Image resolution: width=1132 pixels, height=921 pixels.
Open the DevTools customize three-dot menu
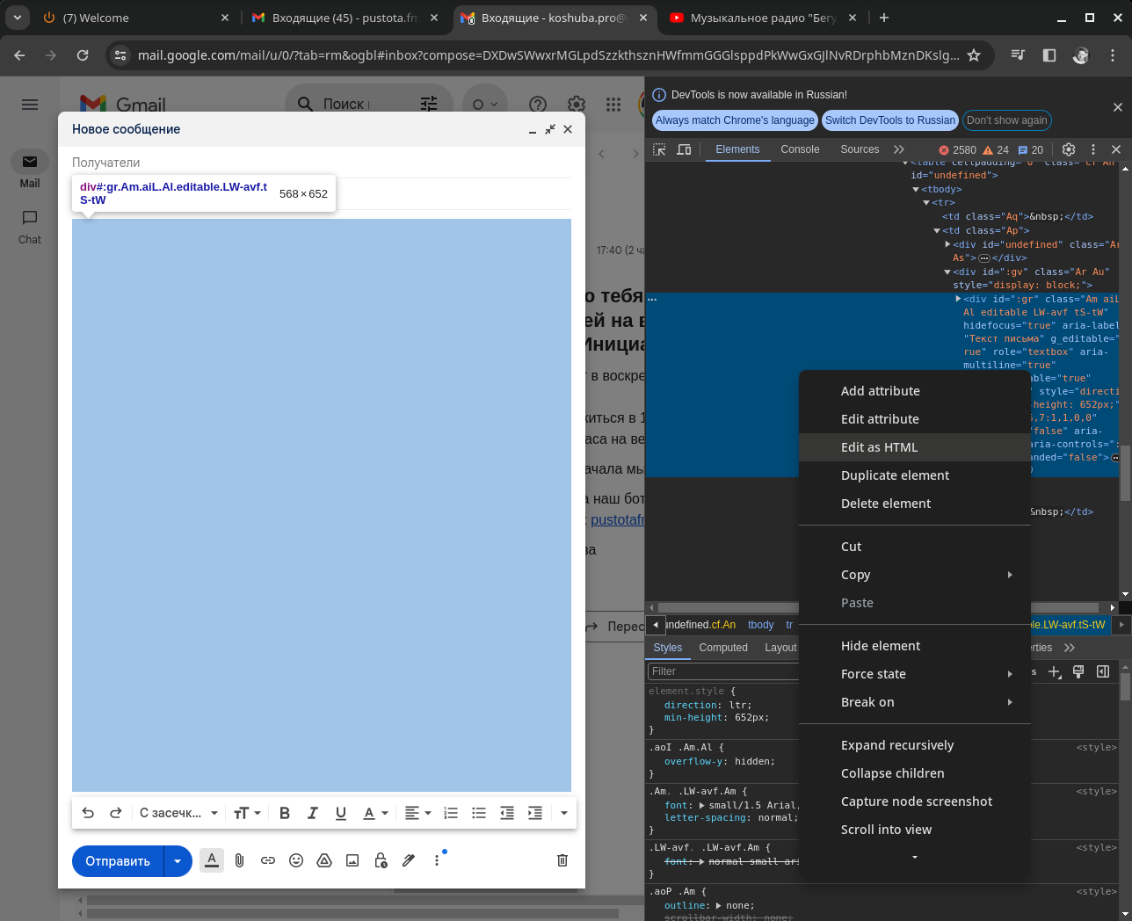pyautogui.click(x=1093, y=149)
